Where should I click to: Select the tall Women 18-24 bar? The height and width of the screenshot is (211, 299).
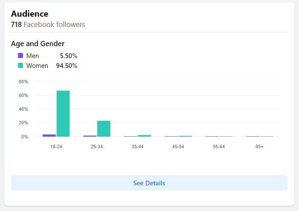63,114
